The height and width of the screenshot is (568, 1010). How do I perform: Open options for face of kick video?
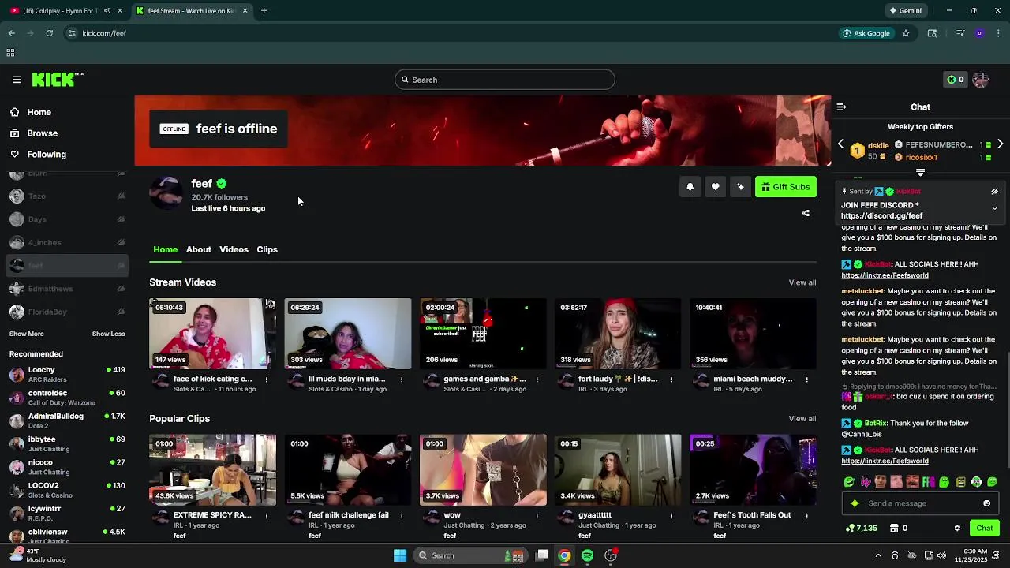click(267, 379)
